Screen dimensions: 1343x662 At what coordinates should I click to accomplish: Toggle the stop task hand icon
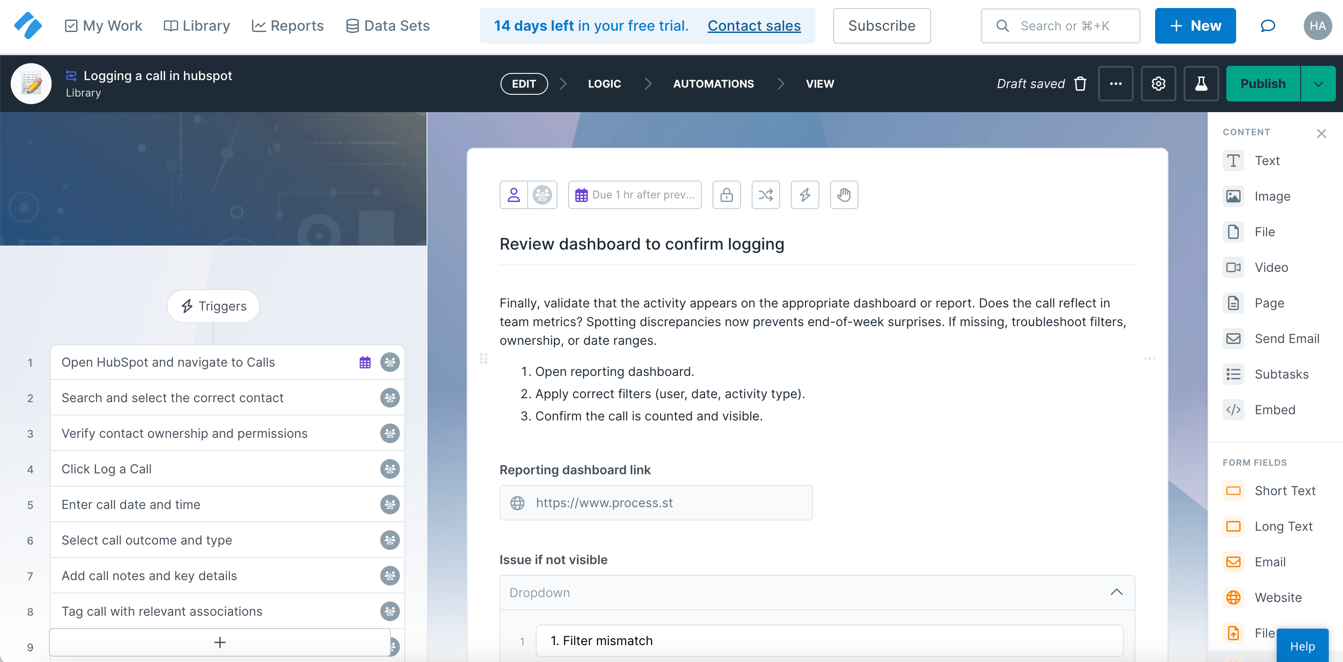point(844,195)
